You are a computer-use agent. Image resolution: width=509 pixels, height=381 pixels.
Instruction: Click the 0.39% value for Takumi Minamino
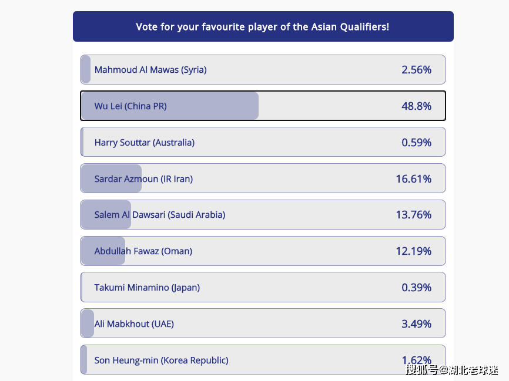[x=416, y=287]
